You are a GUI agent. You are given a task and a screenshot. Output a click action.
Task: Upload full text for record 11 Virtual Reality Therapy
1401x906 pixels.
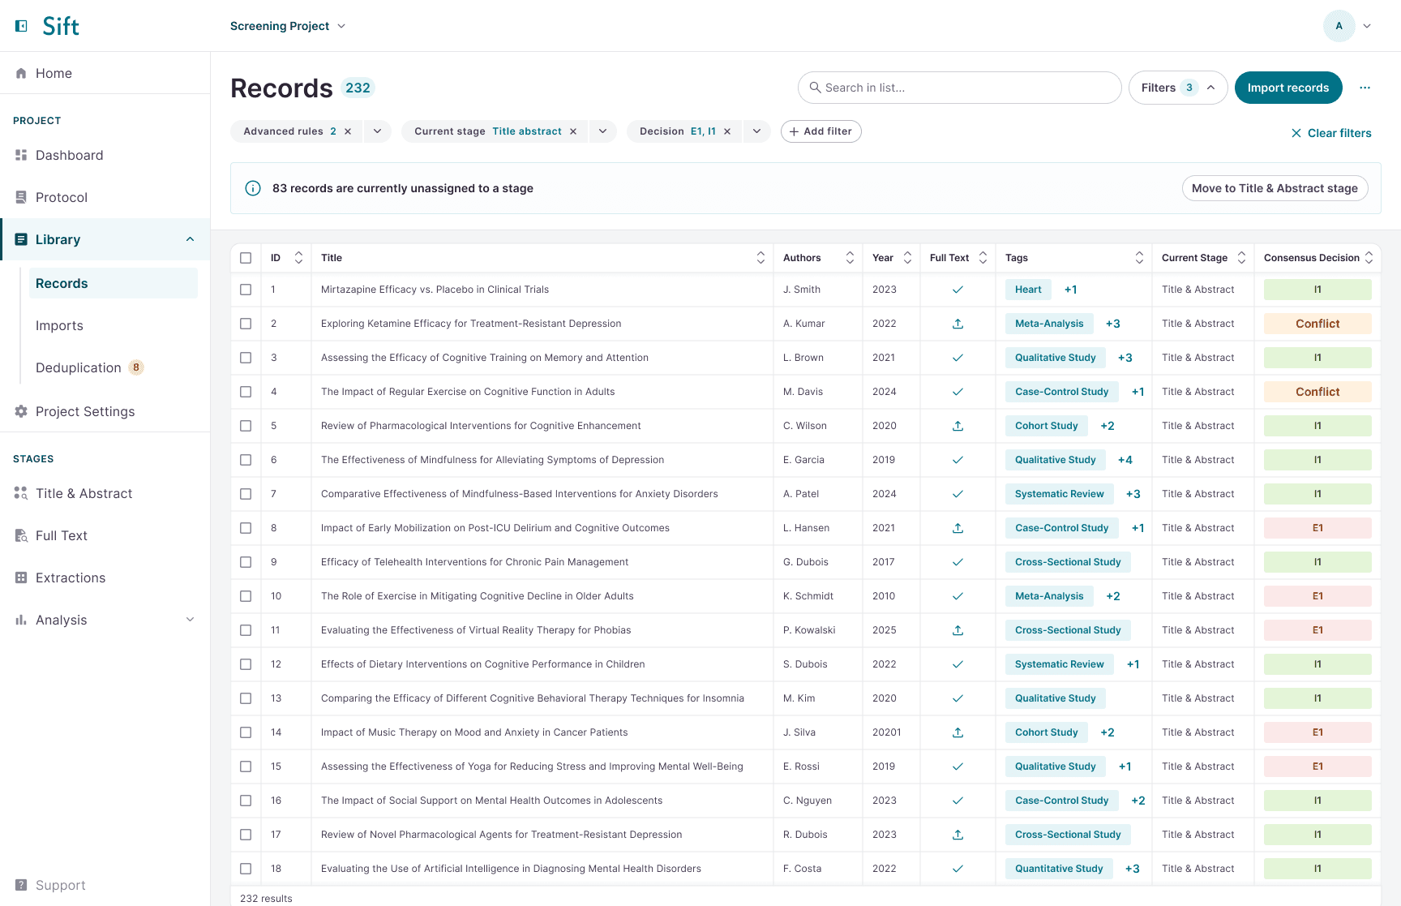pyautogui.click(x=958, y=630)
